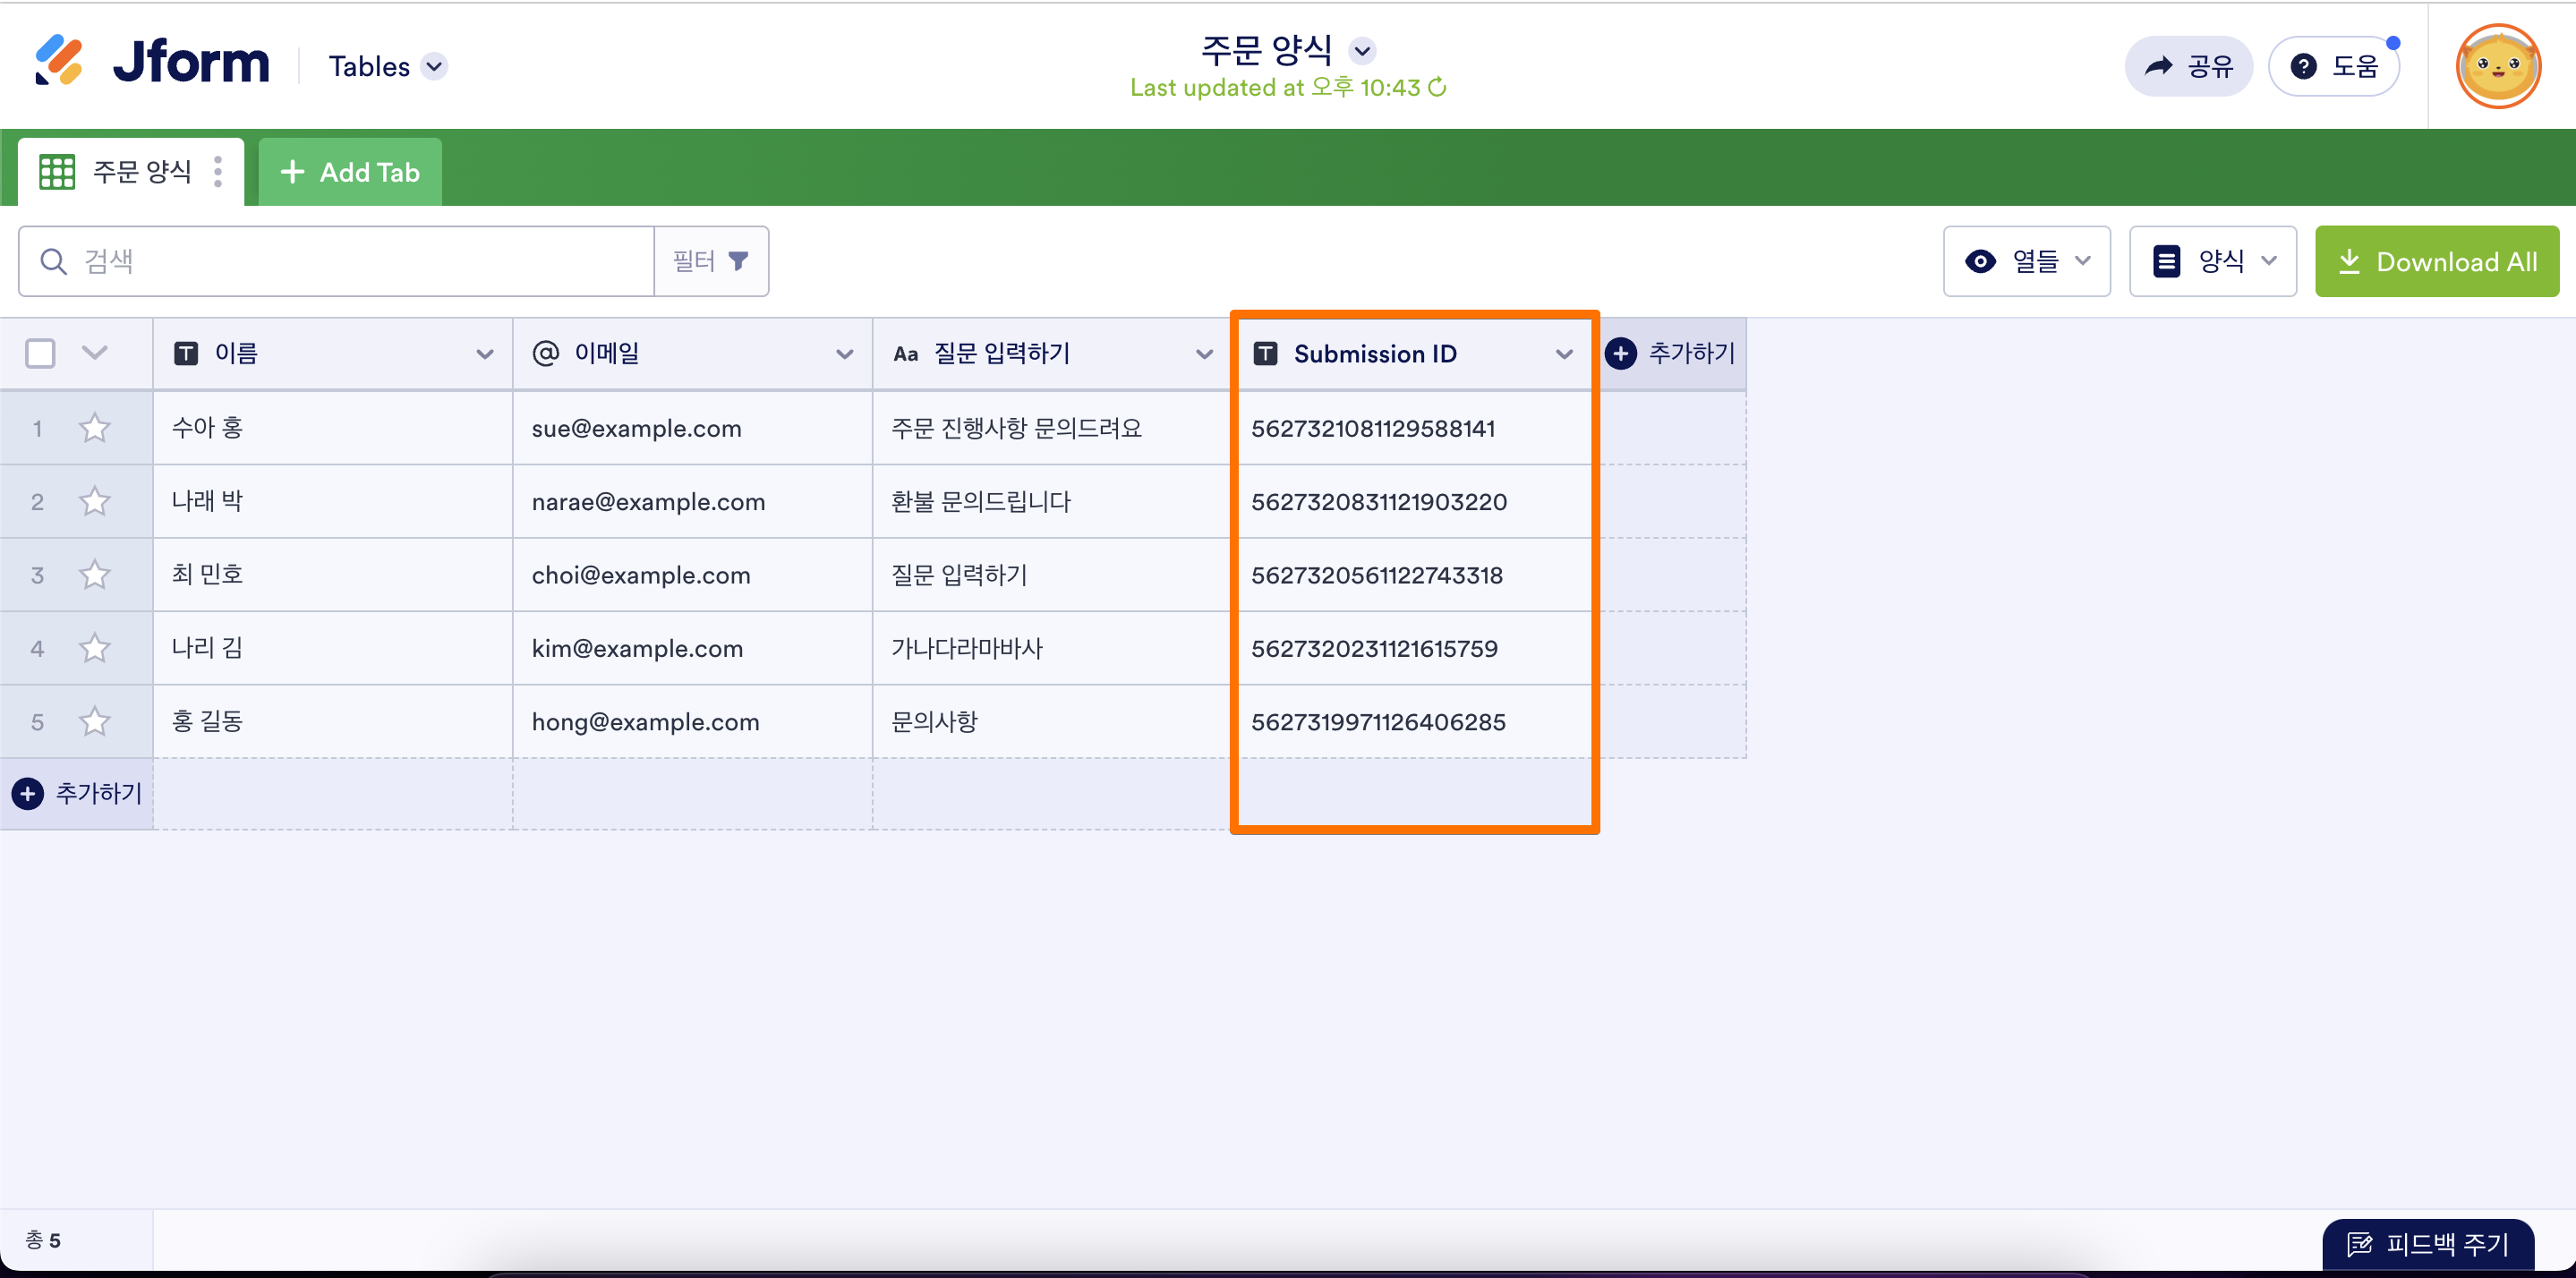Screen dimensions: 2576x1278
Task: Star row 3 for 최 민호
Action: 94,575
